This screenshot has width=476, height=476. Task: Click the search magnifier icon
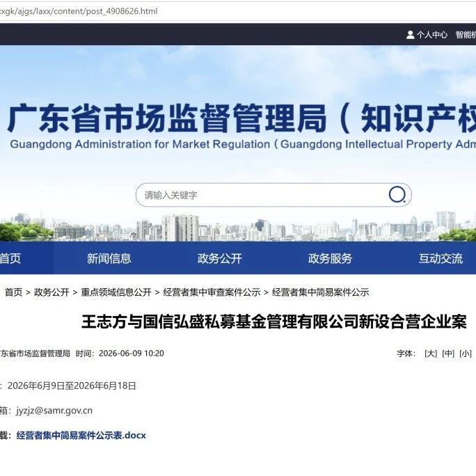pyautogui.click(x=397, y=195)
